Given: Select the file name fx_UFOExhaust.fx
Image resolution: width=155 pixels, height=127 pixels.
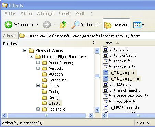Looking at the screenshot, I should pyautogui.click(x=124, y=108).
